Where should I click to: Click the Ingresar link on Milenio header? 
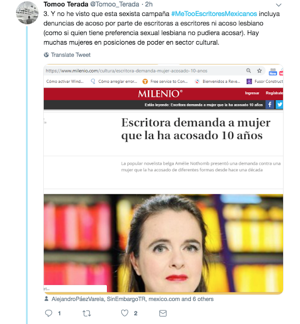pyautogui.click(x=252, y=93)
